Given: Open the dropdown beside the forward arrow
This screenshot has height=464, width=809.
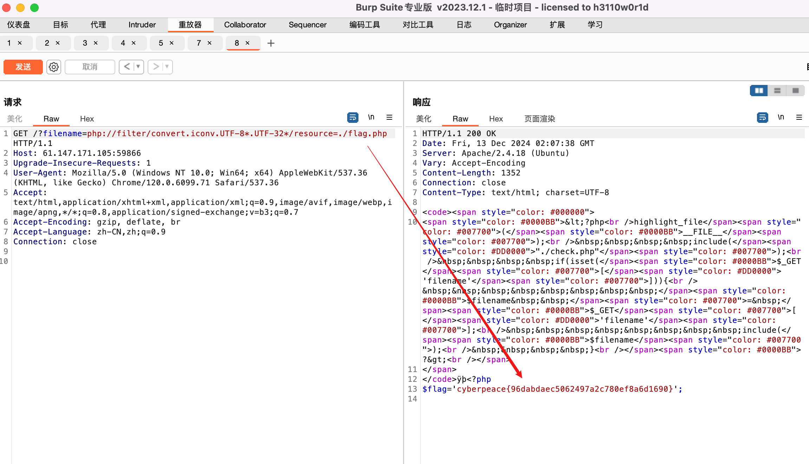Looking at the screenshot, I should (x=167, y=67).
